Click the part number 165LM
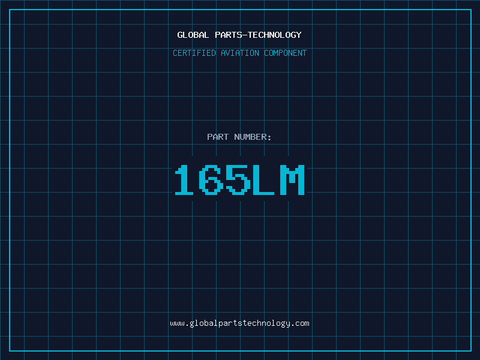 239,180
